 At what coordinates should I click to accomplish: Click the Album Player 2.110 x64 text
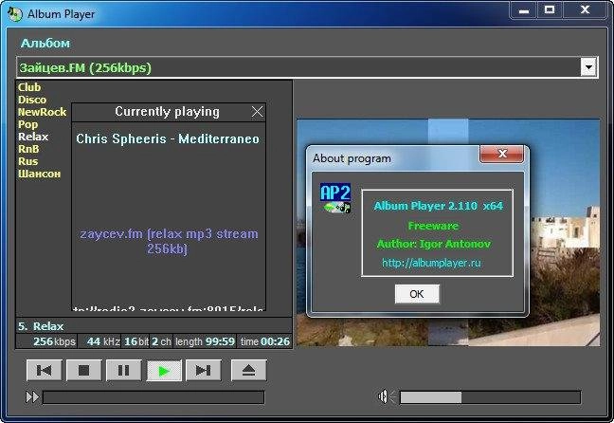(x=438, y=206)
